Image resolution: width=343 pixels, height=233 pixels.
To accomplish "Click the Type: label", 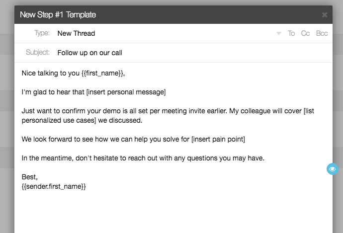I will coord(42,34).
